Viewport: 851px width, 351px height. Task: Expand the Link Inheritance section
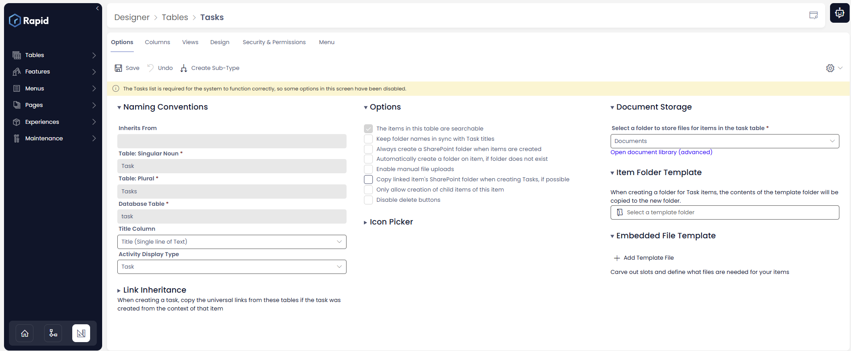[119, 290]
